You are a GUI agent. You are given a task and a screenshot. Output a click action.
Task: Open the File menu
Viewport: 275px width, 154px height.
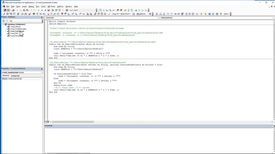tap(8, 6)
